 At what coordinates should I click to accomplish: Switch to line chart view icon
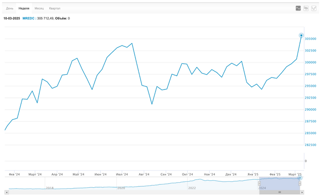point(298,8)
